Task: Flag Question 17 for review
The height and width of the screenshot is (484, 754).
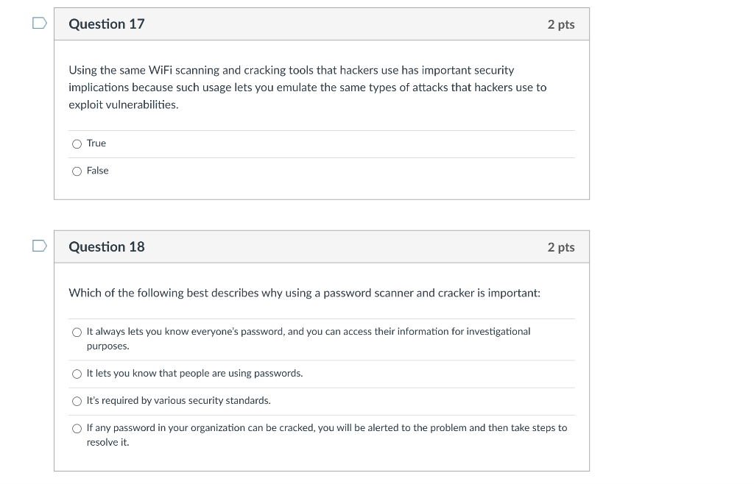Action: click(40, 24)
